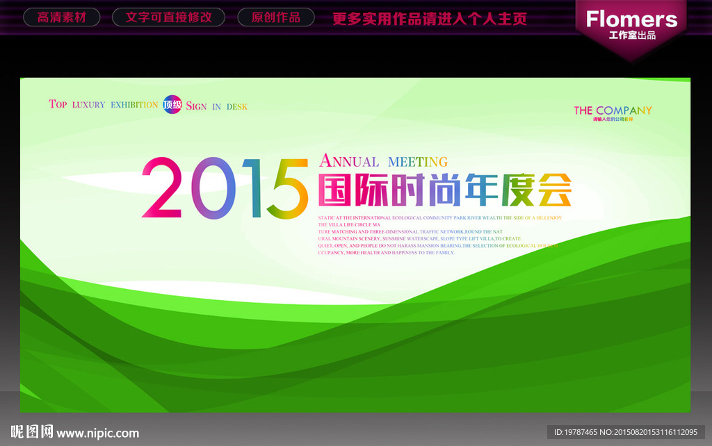The height and width of the screenshot is (446, 712).
Task: Click the multicolor English paragraph text
Action: click(439, 235)
